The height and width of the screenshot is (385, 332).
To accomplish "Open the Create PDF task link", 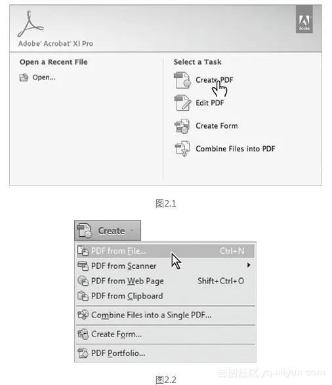I will [214, 80].
